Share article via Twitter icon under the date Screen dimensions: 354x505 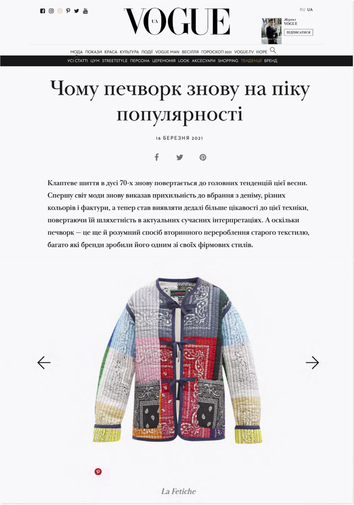180,157
